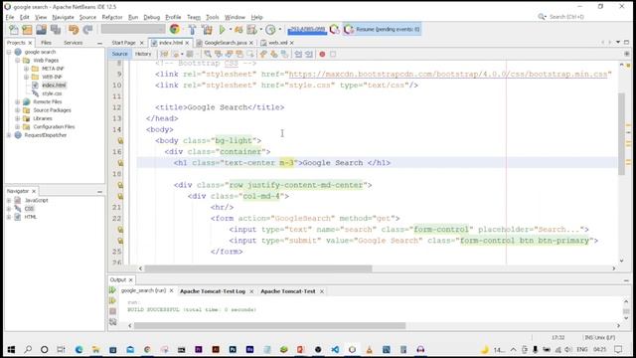
Task: Switch editor to History view
Action: point(143,54)
